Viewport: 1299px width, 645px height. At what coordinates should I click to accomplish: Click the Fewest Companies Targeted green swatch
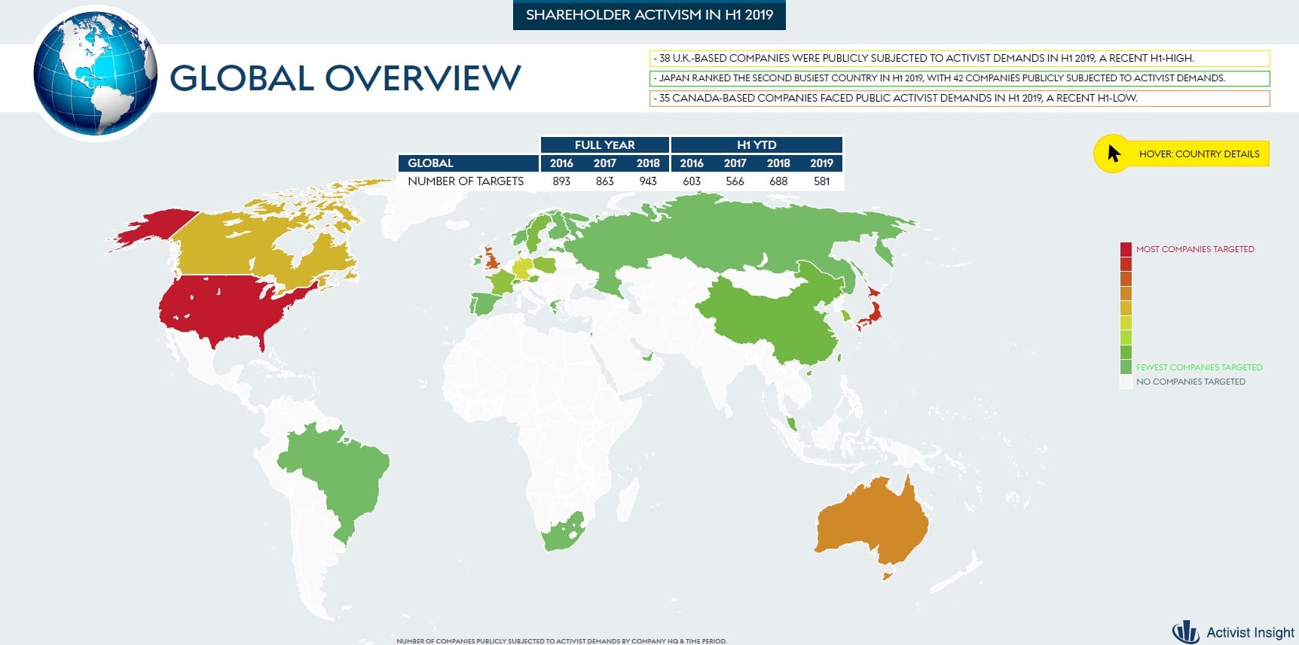[1126, 367]
